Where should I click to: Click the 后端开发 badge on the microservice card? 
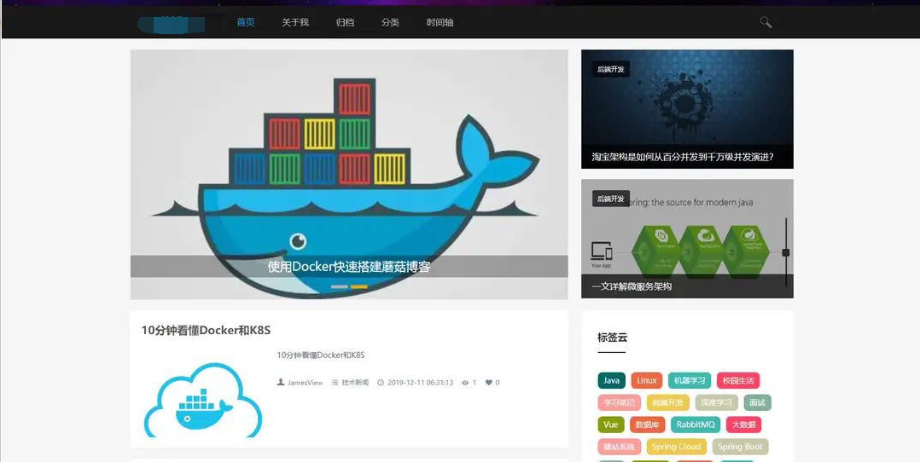pyautogui.click(x=611, y=199)
